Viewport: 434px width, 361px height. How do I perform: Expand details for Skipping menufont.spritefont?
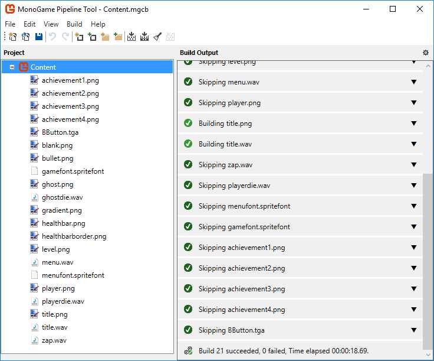pyautogui.click(x=414, y=206)
